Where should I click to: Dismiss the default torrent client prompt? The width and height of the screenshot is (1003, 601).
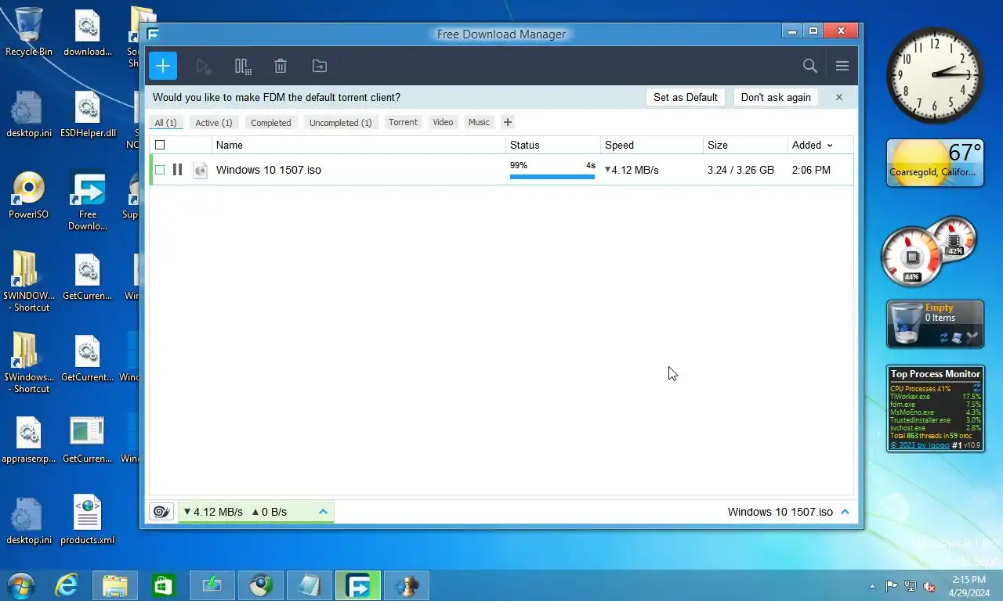click(x=839, y=97)
